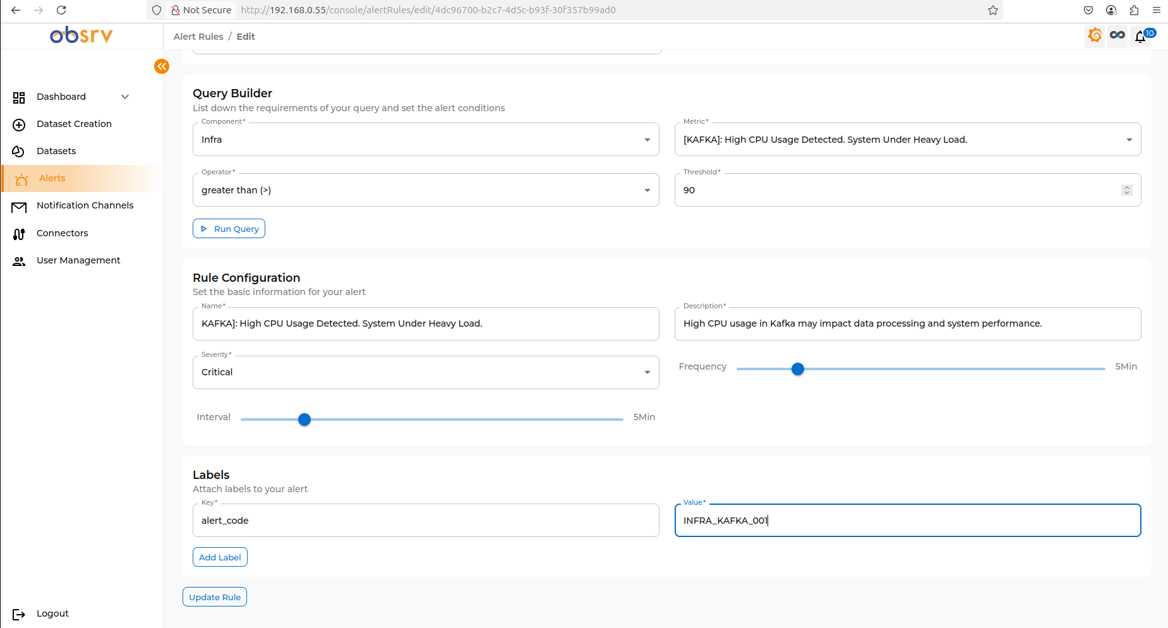Adjust Threshold value with stepper arrows
Viewport: 1168px width, 628px height.
(1127, 190)
